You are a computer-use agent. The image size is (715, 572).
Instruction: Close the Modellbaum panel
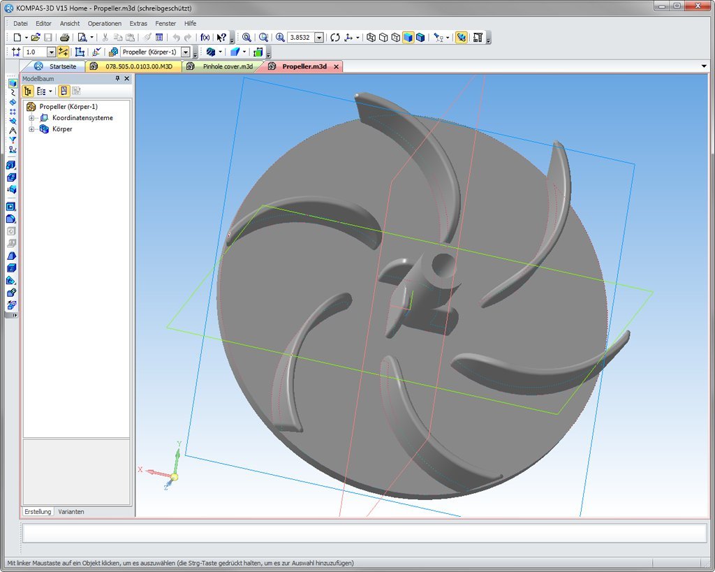tap(127, 78)
